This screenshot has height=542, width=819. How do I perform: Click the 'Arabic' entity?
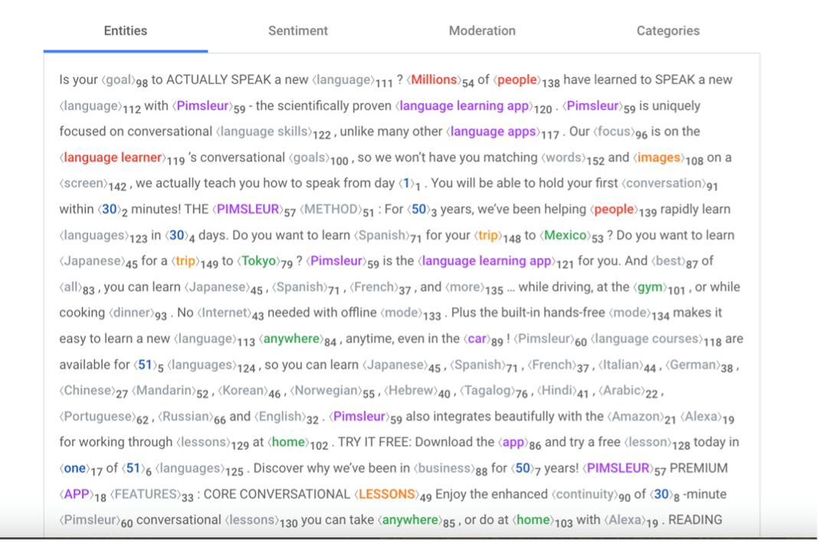pos(621,390)
